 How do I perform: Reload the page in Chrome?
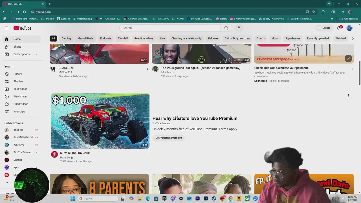(17, 12)
